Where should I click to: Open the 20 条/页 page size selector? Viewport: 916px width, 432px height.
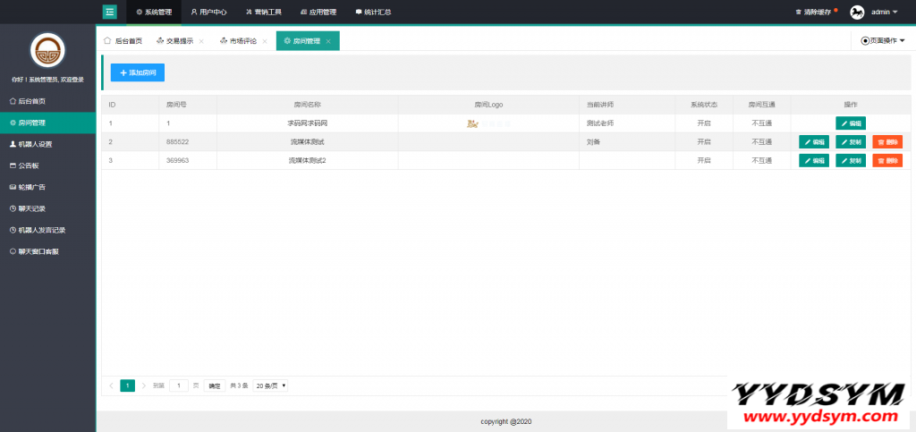click(271, 385)
